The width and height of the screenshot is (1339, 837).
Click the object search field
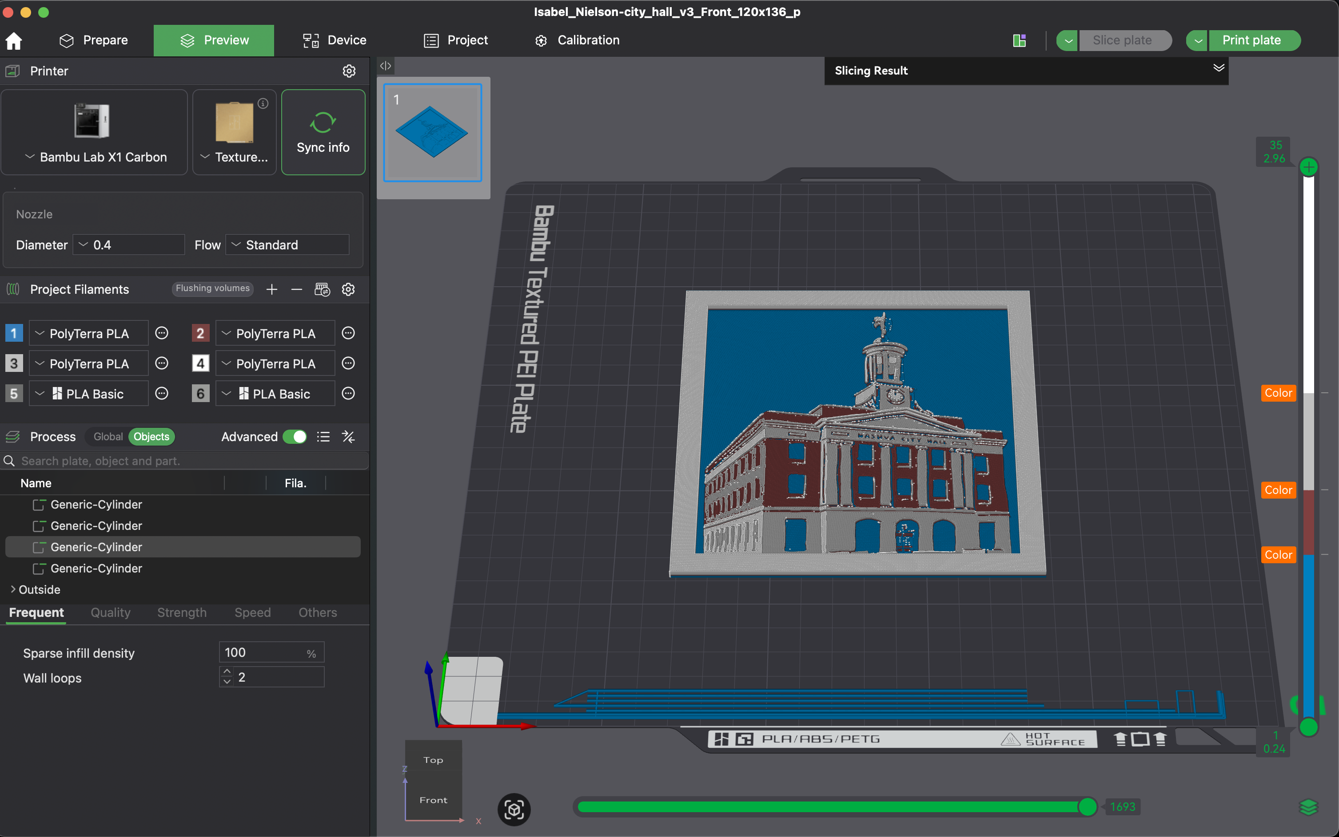(185, 461)
